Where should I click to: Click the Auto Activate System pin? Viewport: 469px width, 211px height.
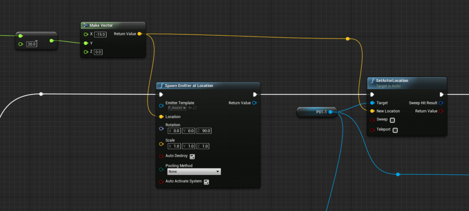(161, 181)
